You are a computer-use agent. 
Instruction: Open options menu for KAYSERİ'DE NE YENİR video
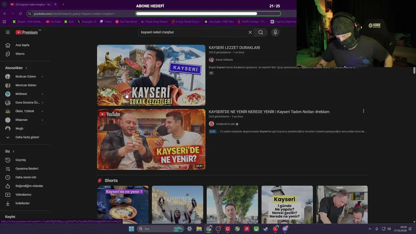[363, 111]
